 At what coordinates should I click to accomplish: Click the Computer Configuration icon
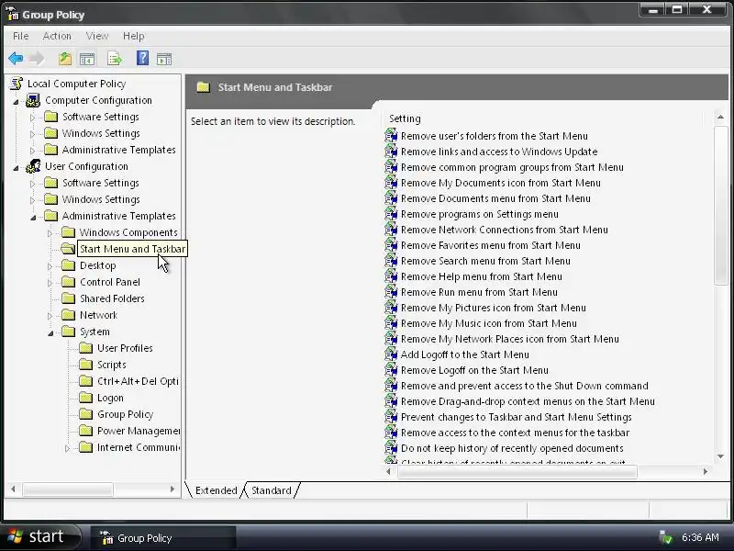pyautogui.click(x=33, y=100)
